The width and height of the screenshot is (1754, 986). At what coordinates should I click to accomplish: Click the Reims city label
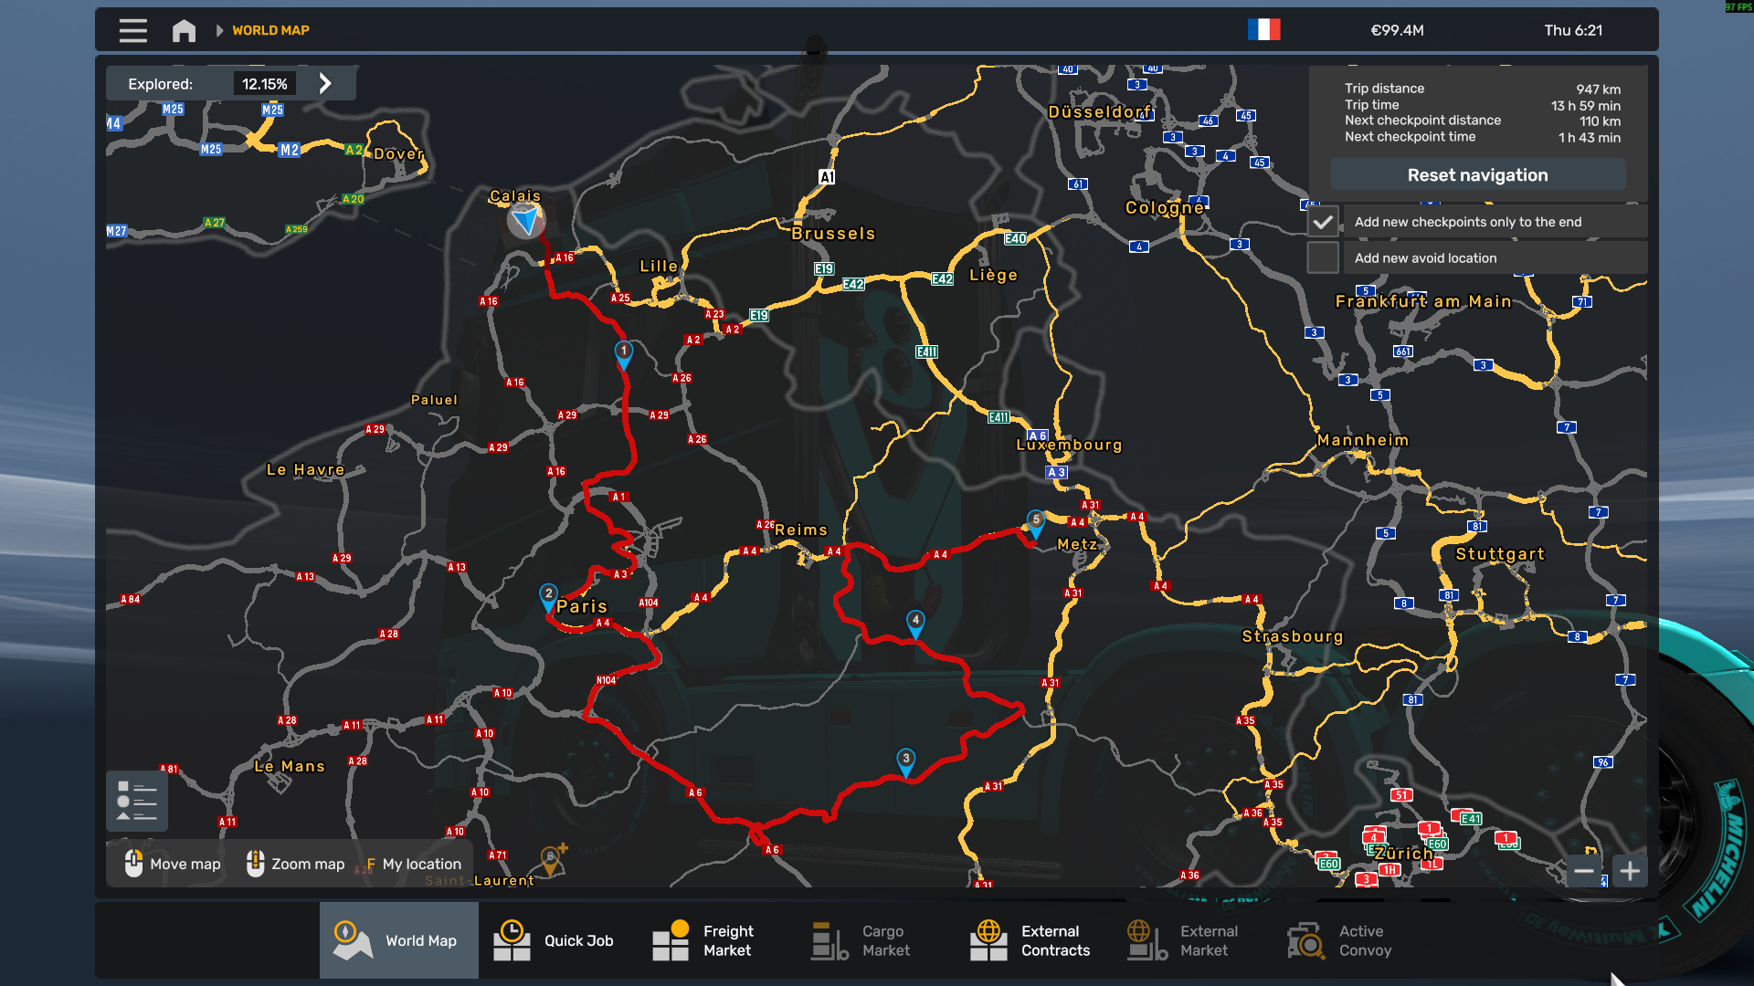(x=801, y=530)
